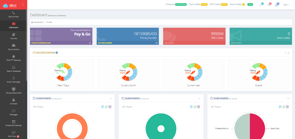The image size is (295, 139).
Task: Open the phone calls notification icon
Action: coord(269,5)
